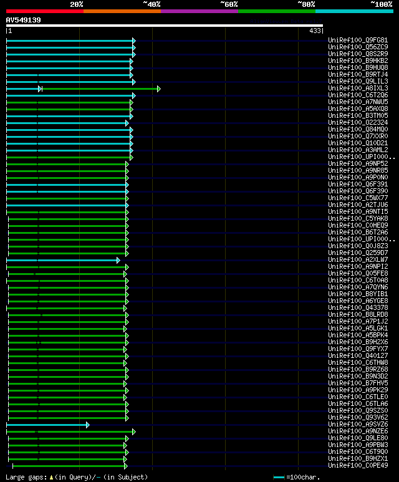Open hit UniRef100_B9HUQ8

coord(358,67)
